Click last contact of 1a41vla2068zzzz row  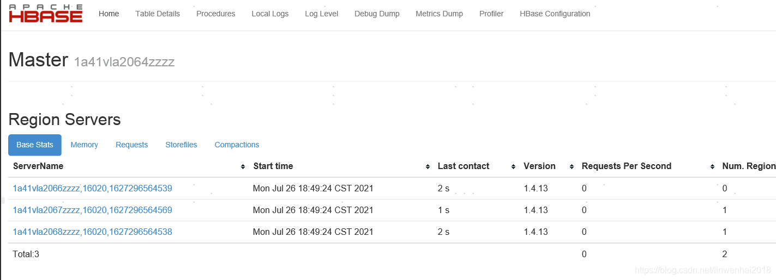(x=443, y=232)
